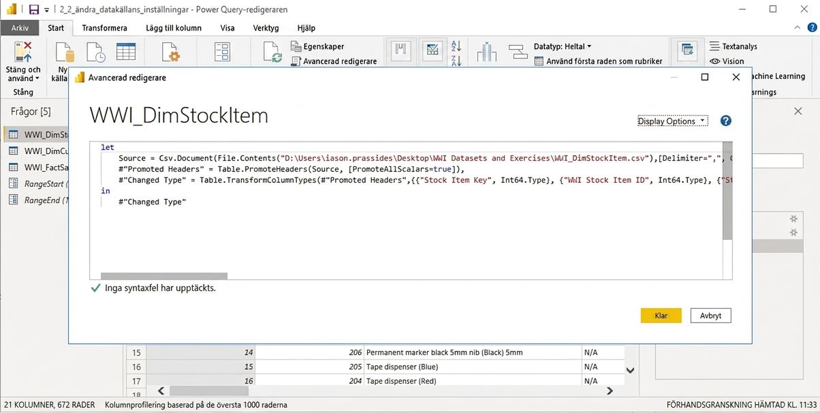Image resolution: width=820 pixels, height=413 pixels.
Task: Select the WWI_DimCustomer query
Action: click(38, 151)
